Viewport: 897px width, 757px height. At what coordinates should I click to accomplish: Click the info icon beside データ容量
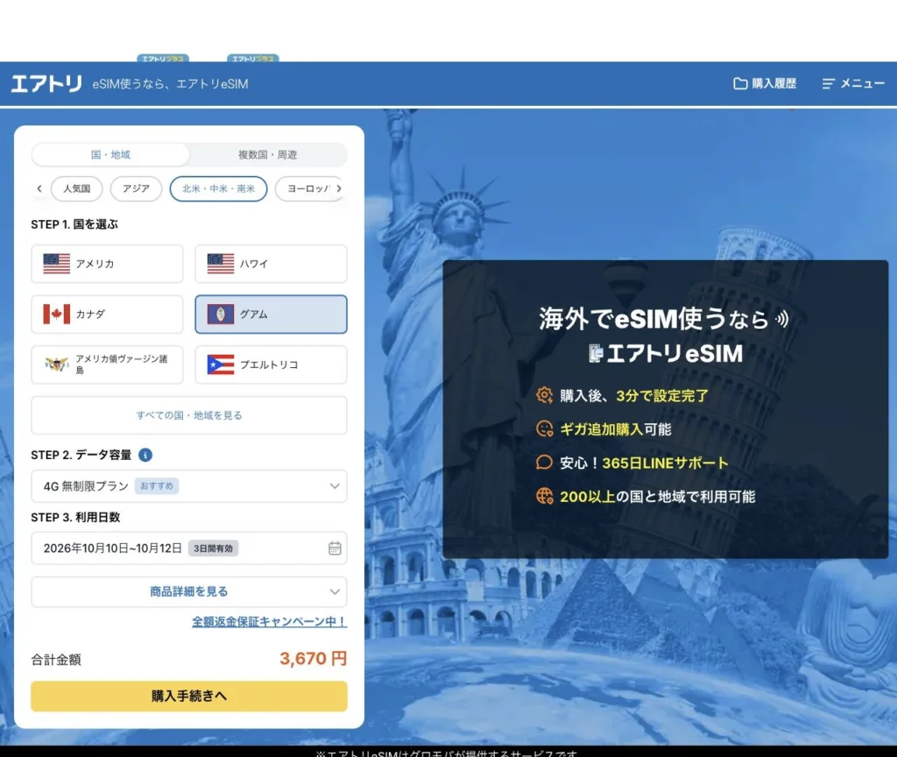(x=145, y=455)
